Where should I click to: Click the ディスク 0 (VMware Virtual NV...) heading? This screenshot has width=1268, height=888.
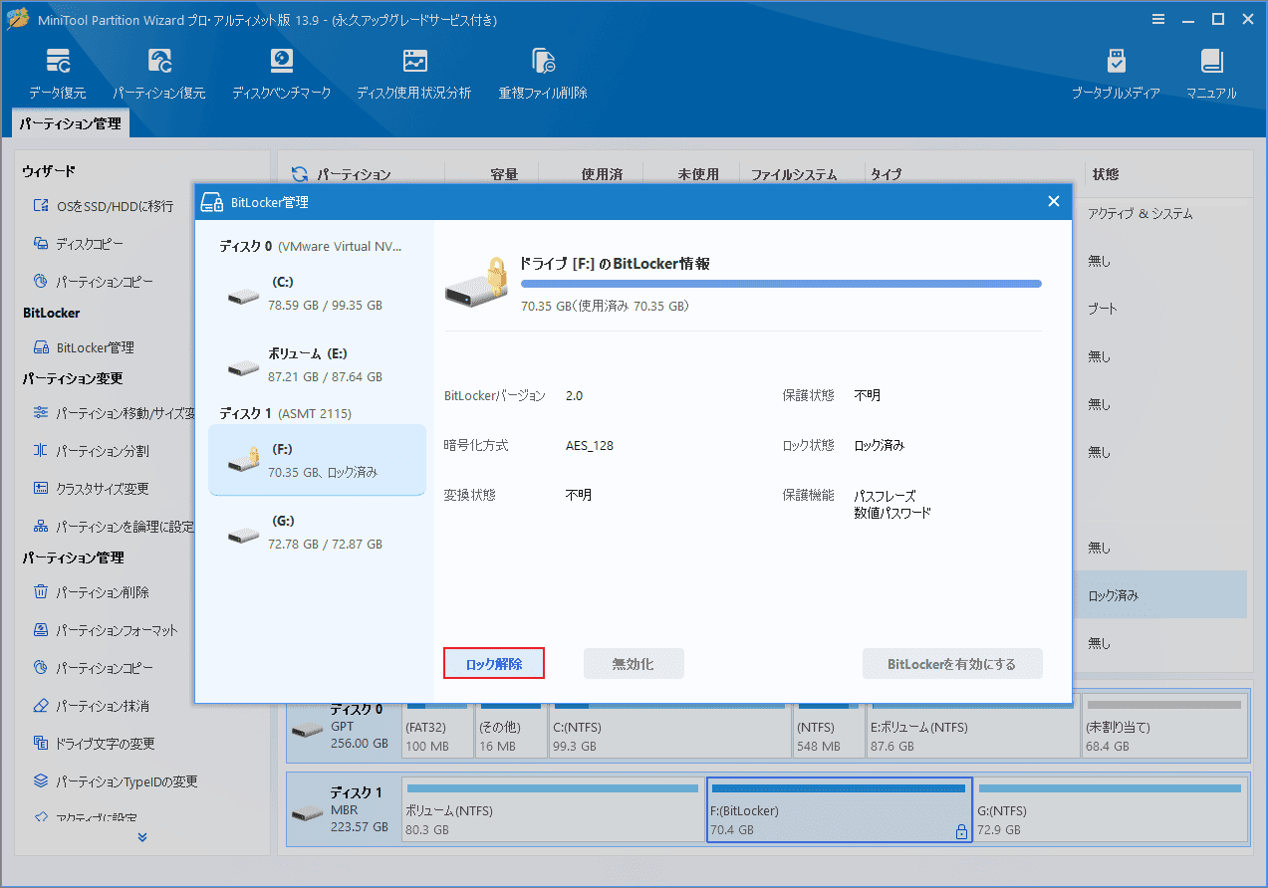[310, 246]
